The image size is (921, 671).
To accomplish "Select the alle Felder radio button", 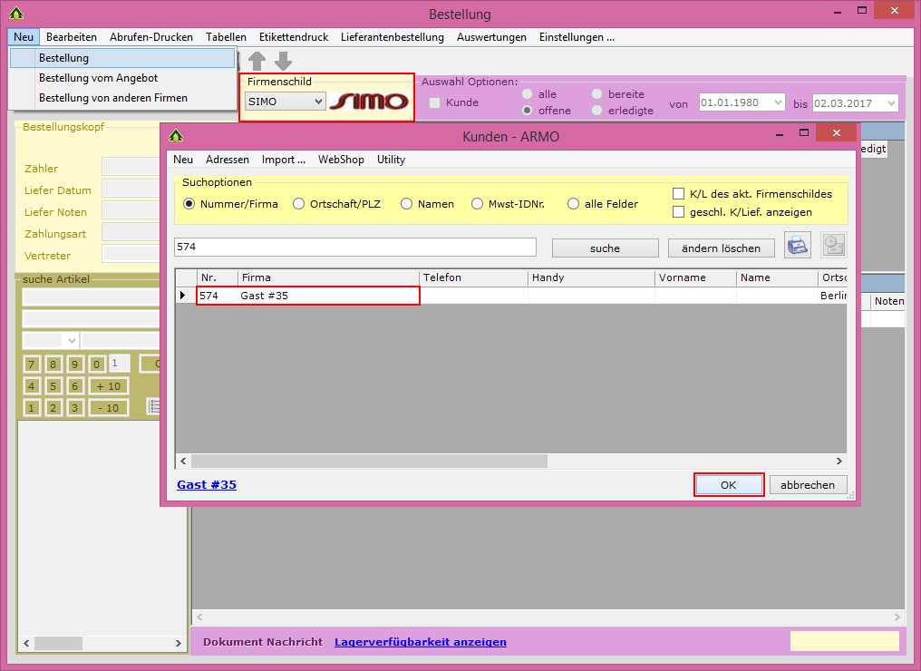I will (x=574, y=204).
